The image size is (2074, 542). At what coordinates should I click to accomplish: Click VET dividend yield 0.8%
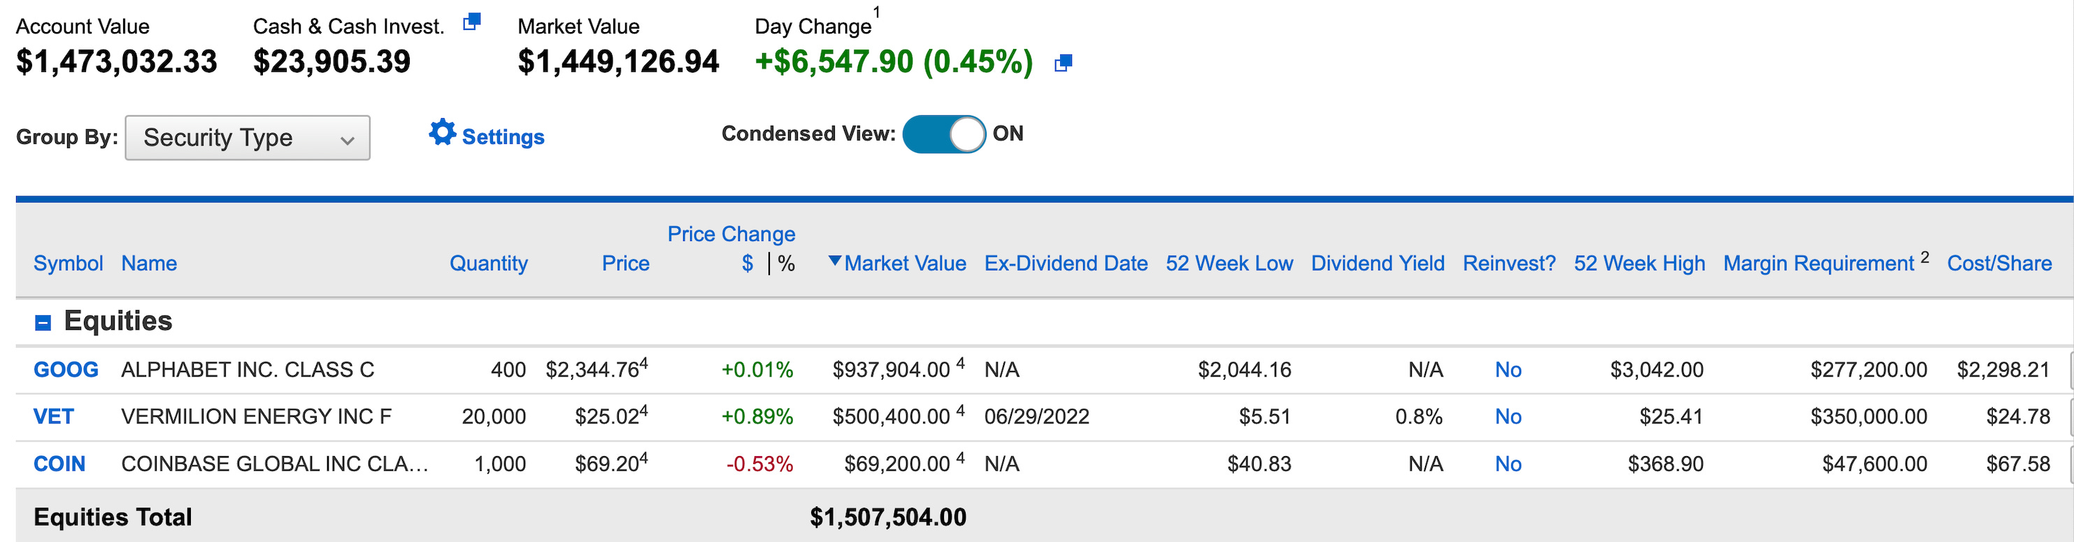(x=1419, y=416)
